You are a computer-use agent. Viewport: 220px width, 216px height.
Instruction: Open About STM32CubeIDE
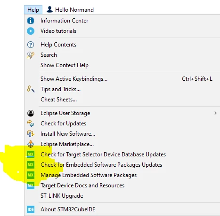coord(122,209)
